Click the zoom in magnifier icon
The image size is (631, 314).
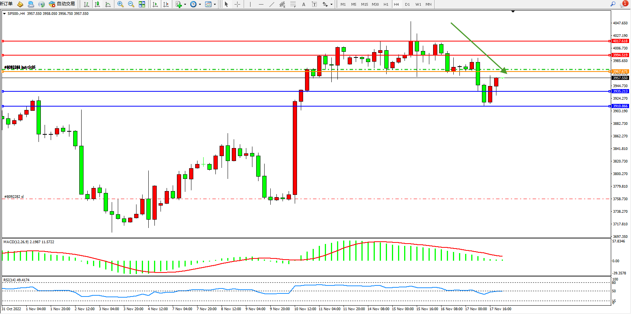point(120,4)
